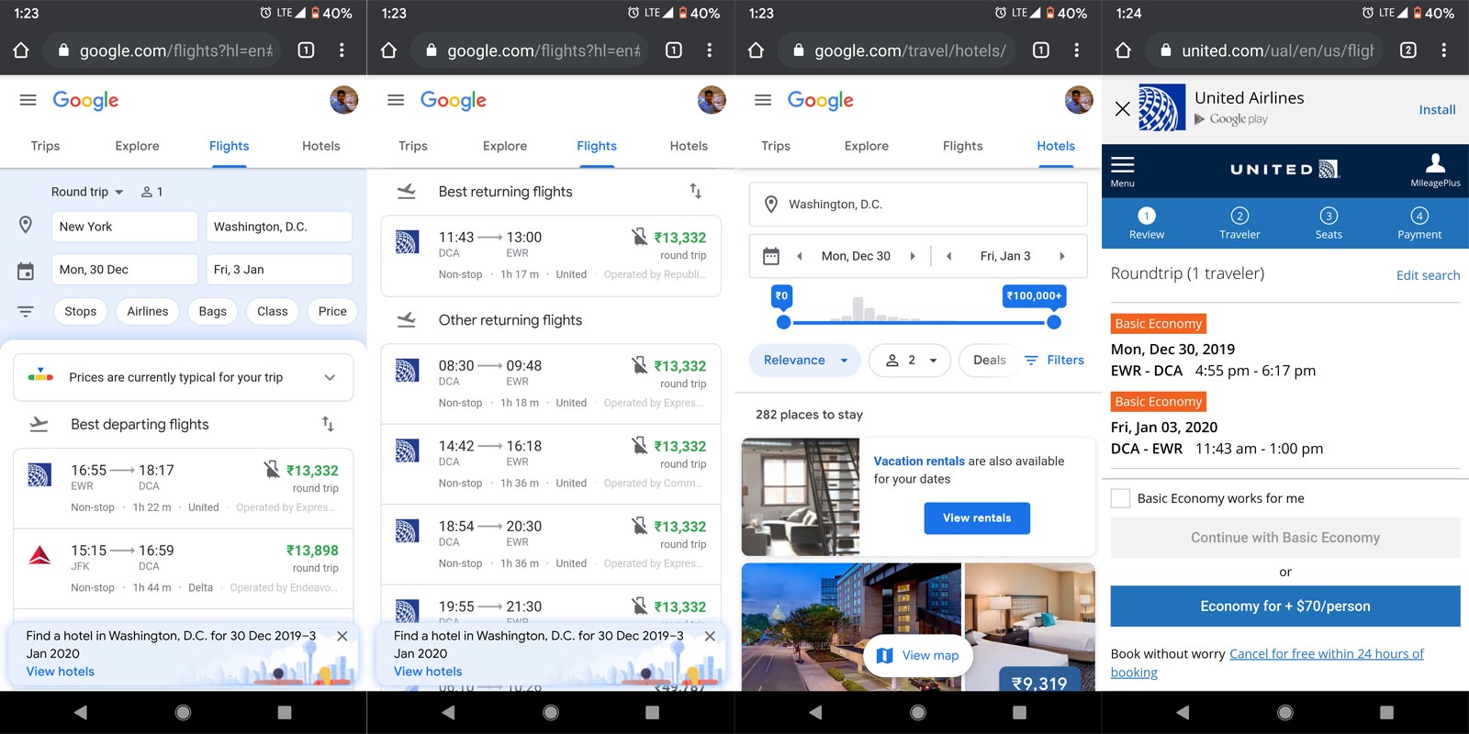Image resolution: width=1469 pixels, height=734 pixels.
Task: Go to next check-out date after Fri, Jan 3
Action: (1062, 256)
